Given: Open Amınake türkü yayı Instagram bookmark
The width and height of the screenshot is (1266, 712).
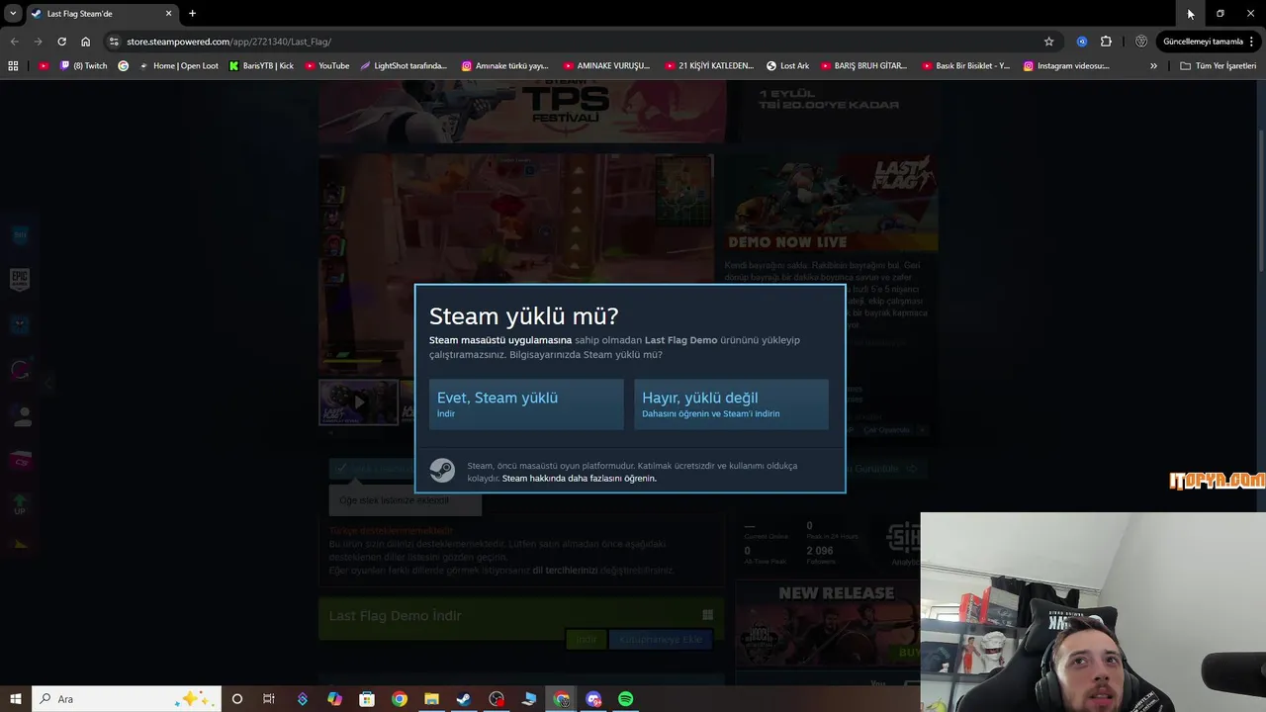Looking at the screenshot, I should [504, 66].
